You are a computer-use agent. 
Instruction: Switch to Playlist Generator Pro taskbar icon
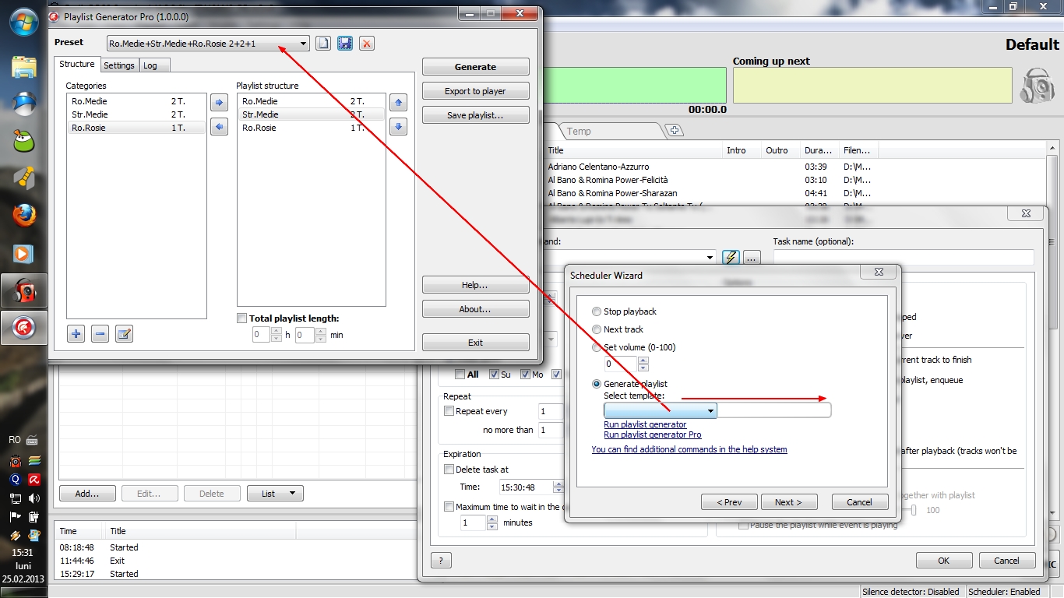(x=24, y=329)
